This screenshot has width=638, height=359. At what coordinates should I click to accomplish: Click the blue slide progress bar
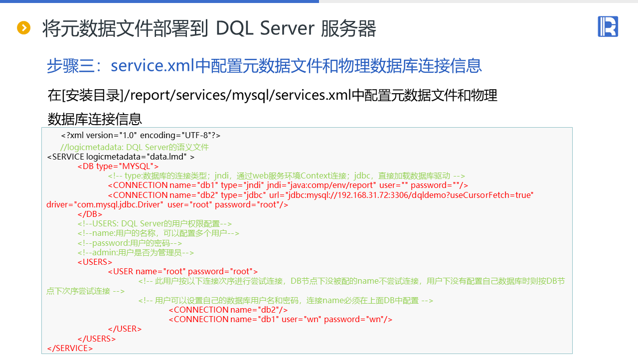click(x=159, y=1)
